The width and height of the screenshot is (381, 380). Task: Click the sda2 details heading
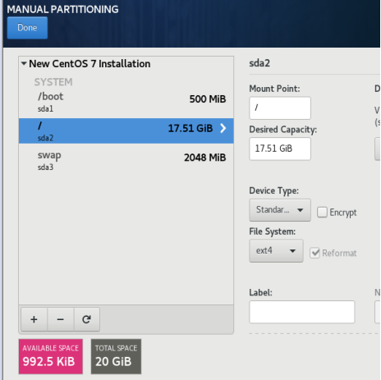[259, 63]
